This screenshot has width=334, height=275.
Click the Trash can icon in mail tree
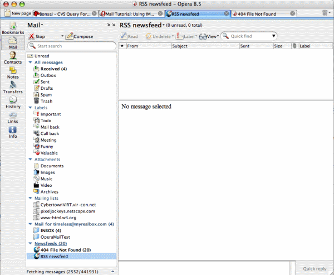[x=36, y=101]
